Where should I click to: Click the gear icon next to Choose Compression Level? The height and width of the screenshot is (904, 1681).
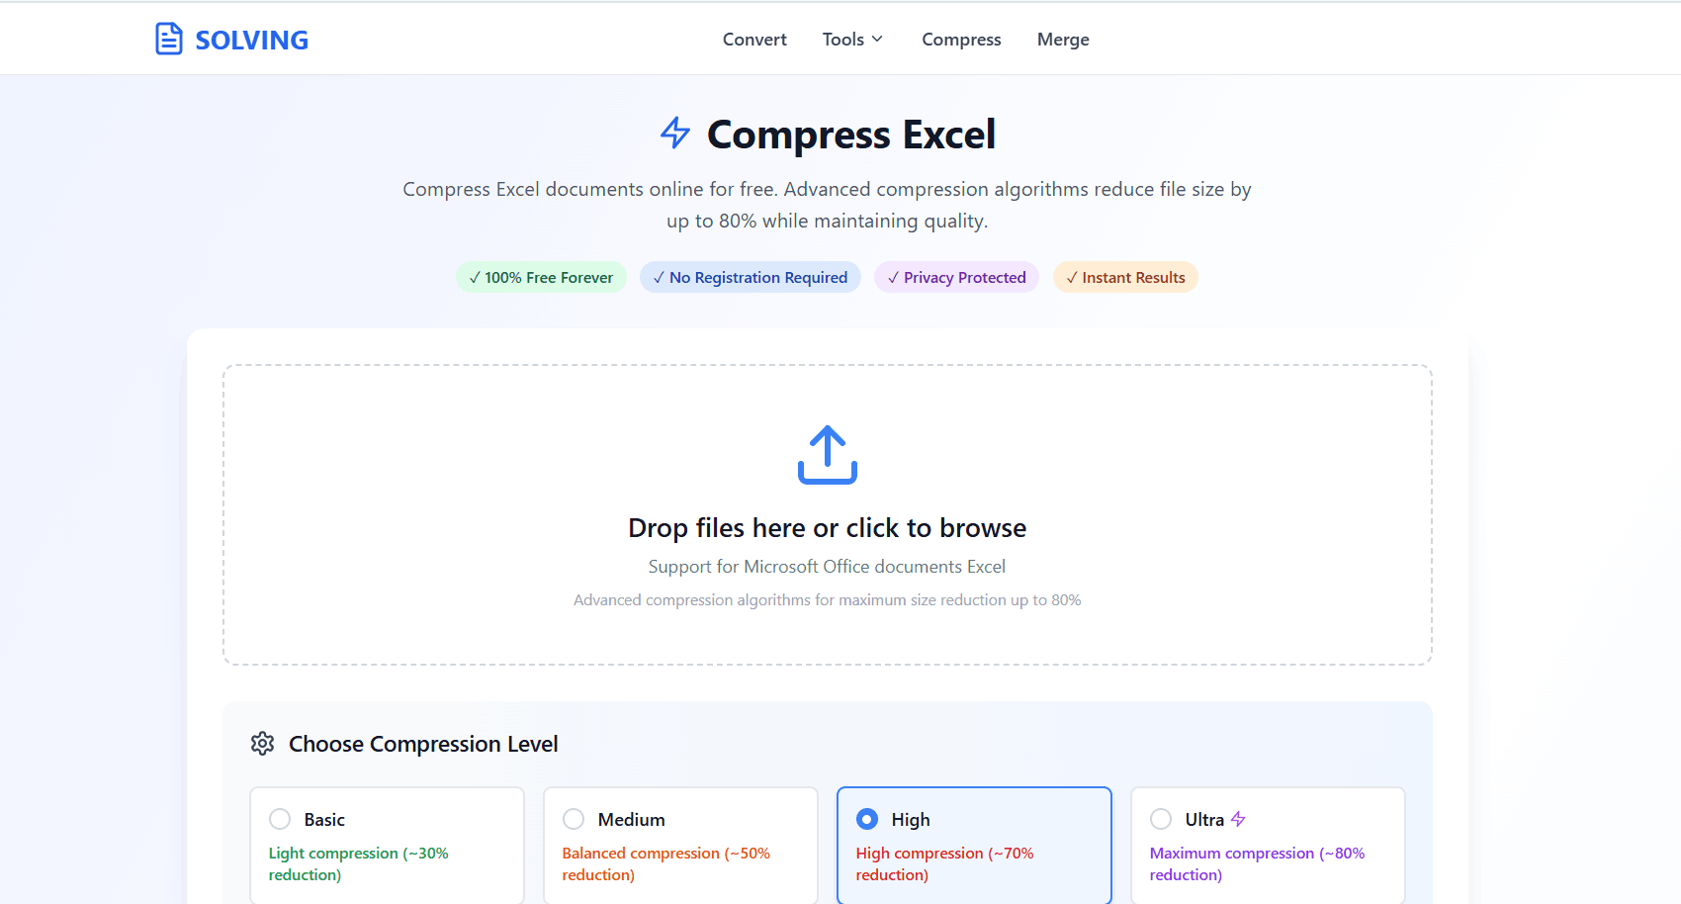[x=263, y=743]
